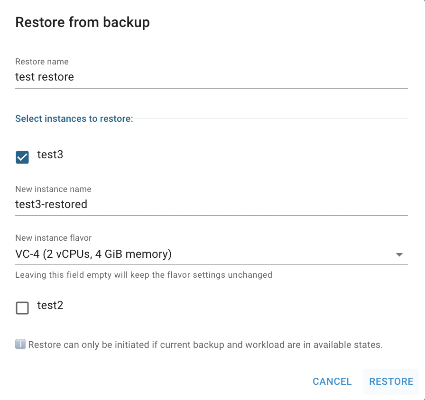
Task: Confirm with the RESTORE button
Action: [391, 382]
